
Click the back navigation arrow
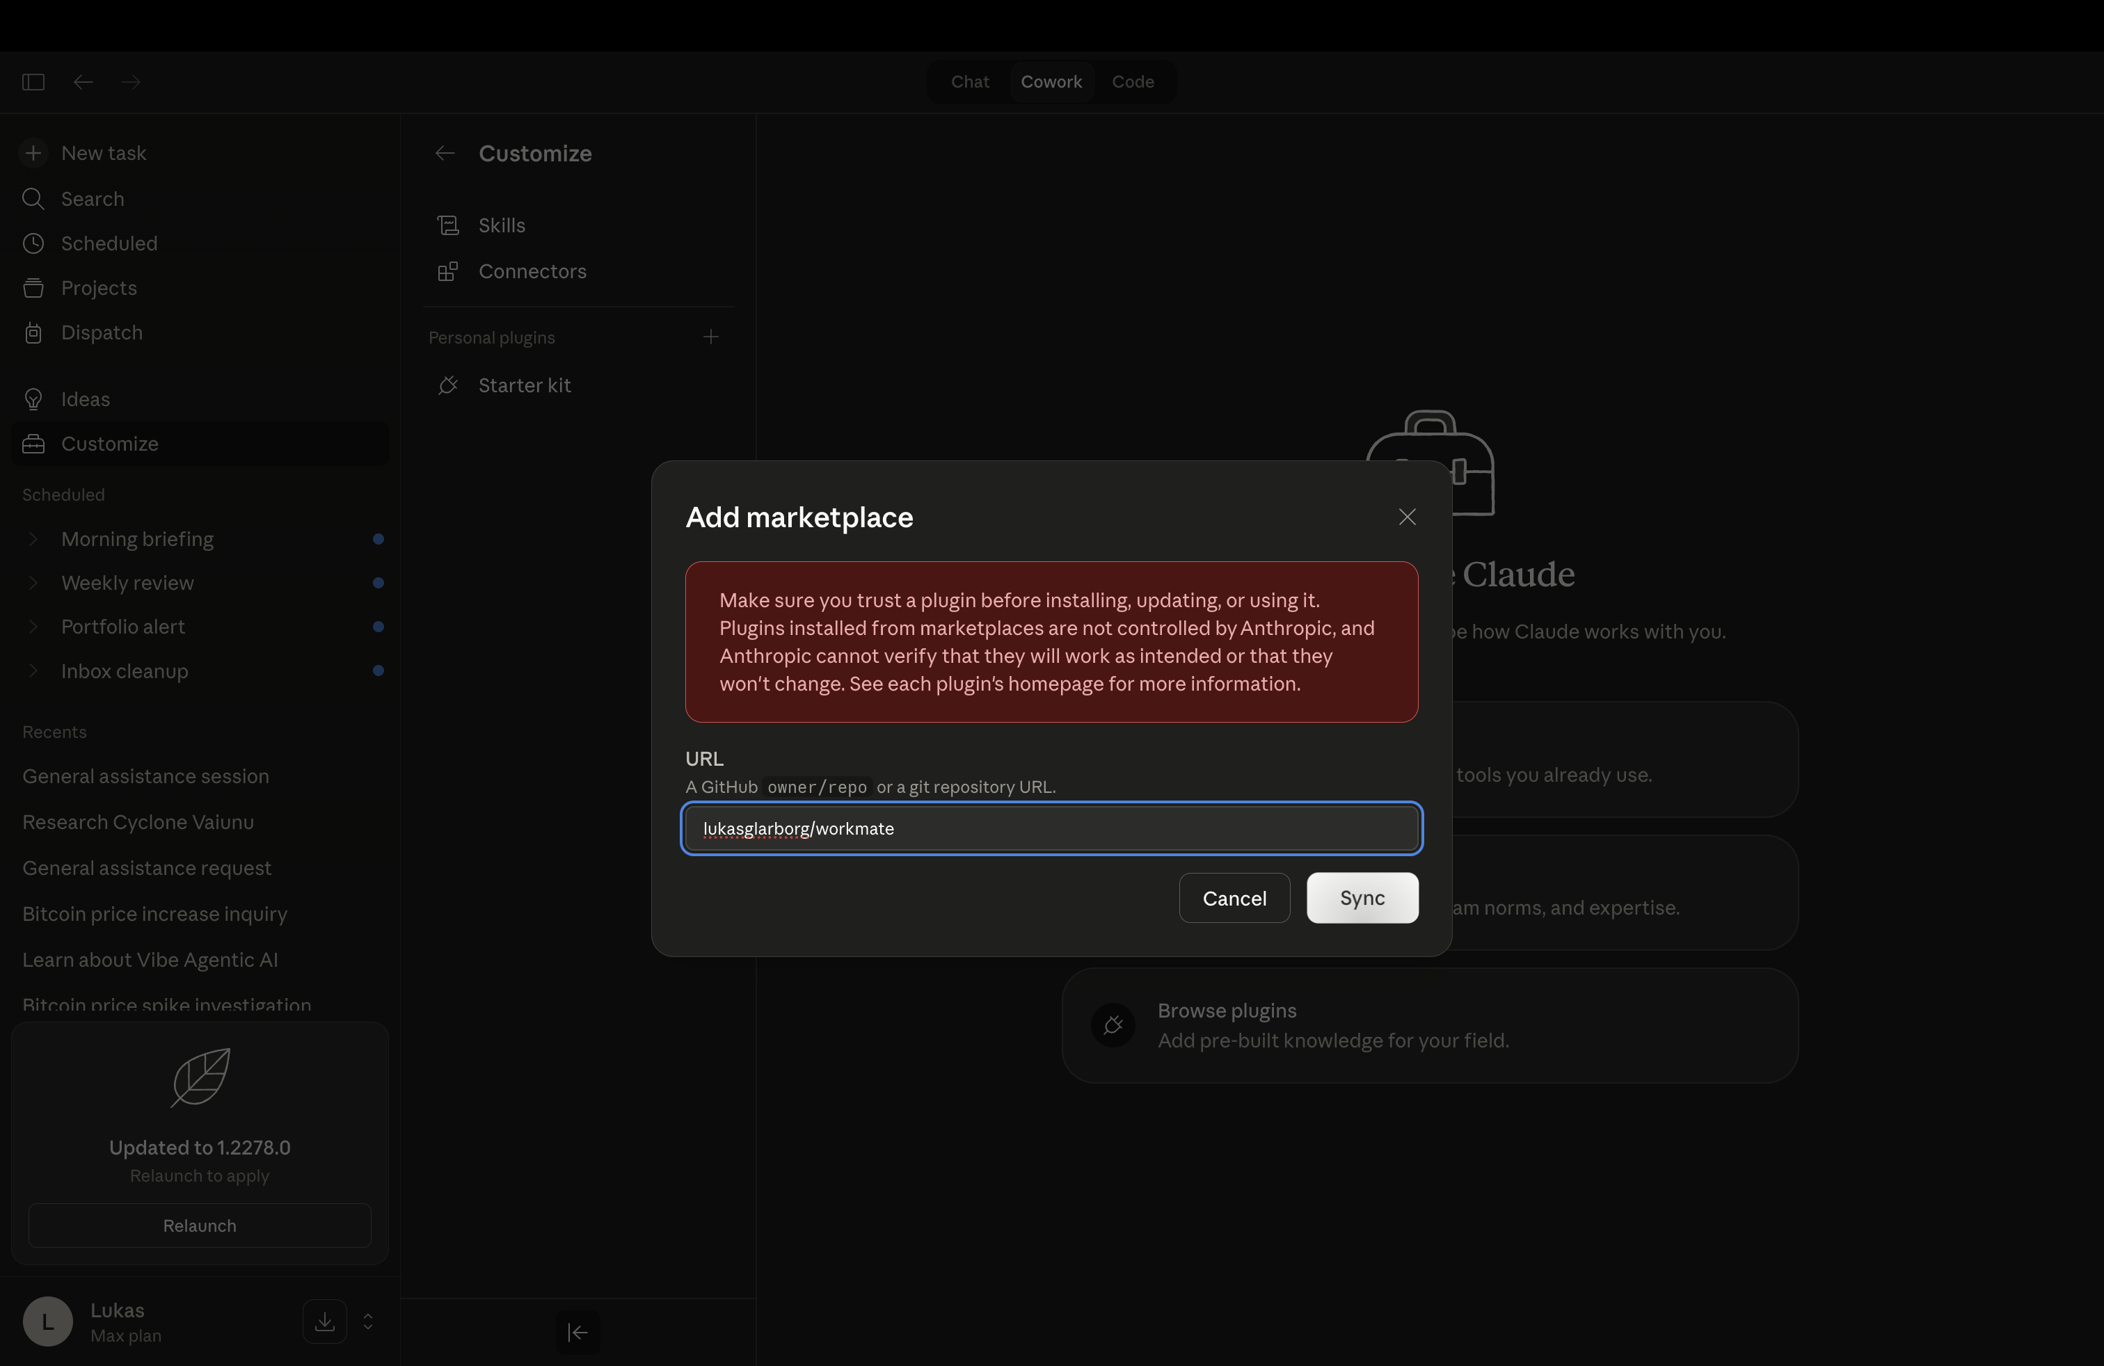click(x=82, y=81)
